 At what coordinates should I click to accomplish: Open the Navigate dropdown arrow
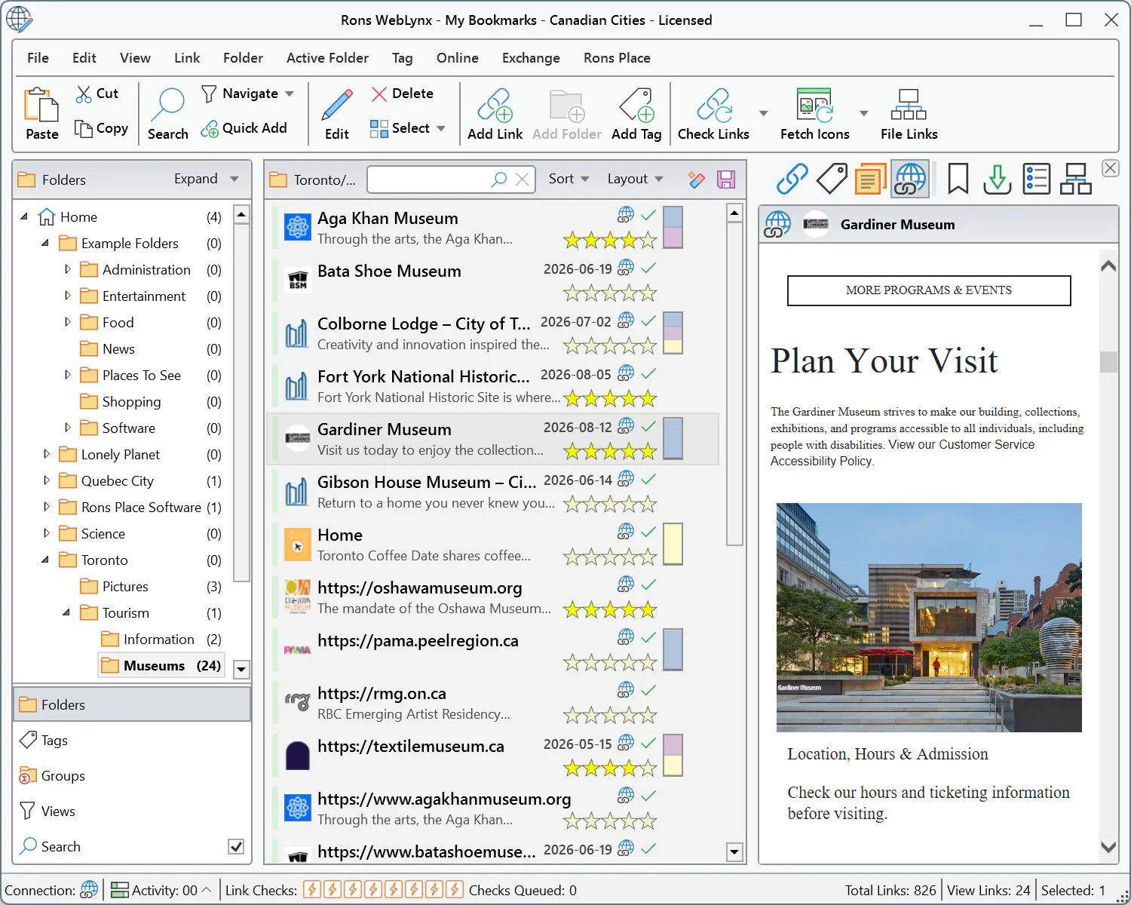pos(290,94)
